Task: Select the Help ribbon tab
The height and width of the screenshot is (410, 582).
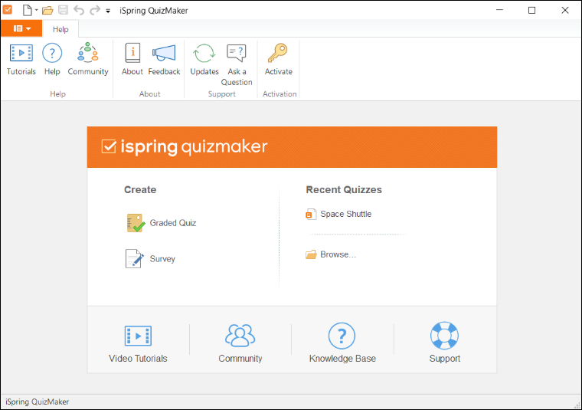Action: coord(60,29)
